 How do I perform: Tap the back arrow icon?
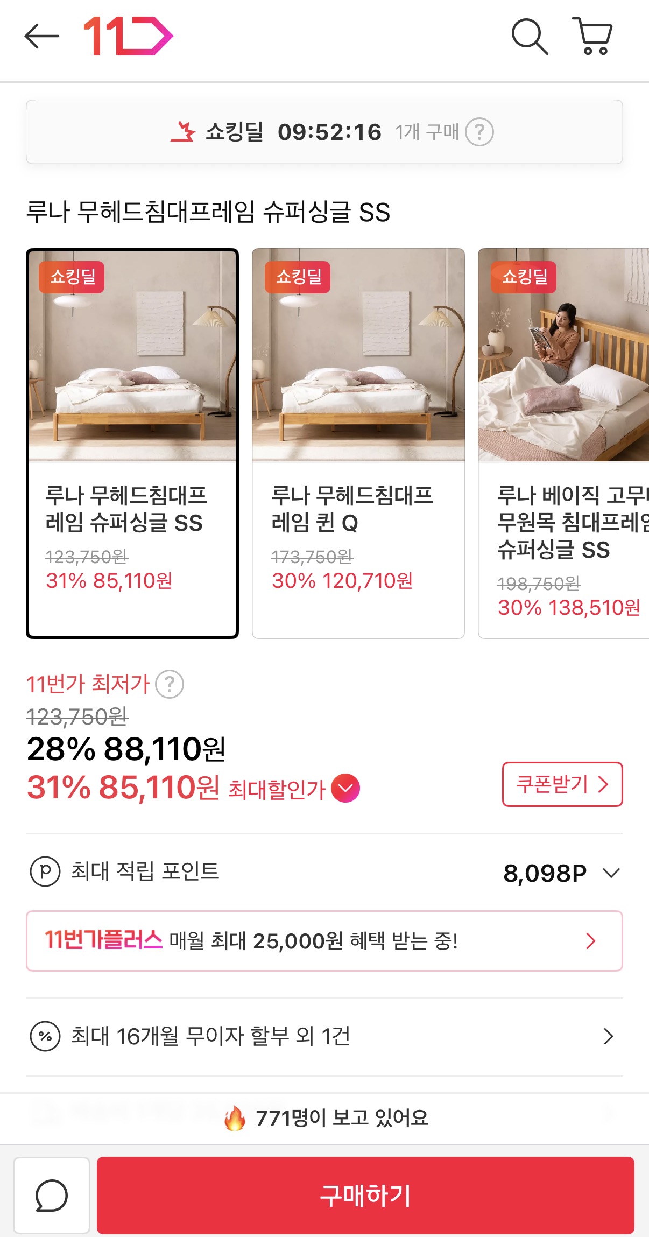click(x=41, y=37)
